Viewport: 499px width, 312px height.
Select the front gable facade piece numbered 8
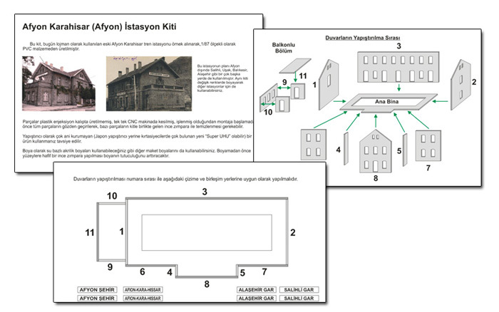pyautogui.click(x=376, y=152)
